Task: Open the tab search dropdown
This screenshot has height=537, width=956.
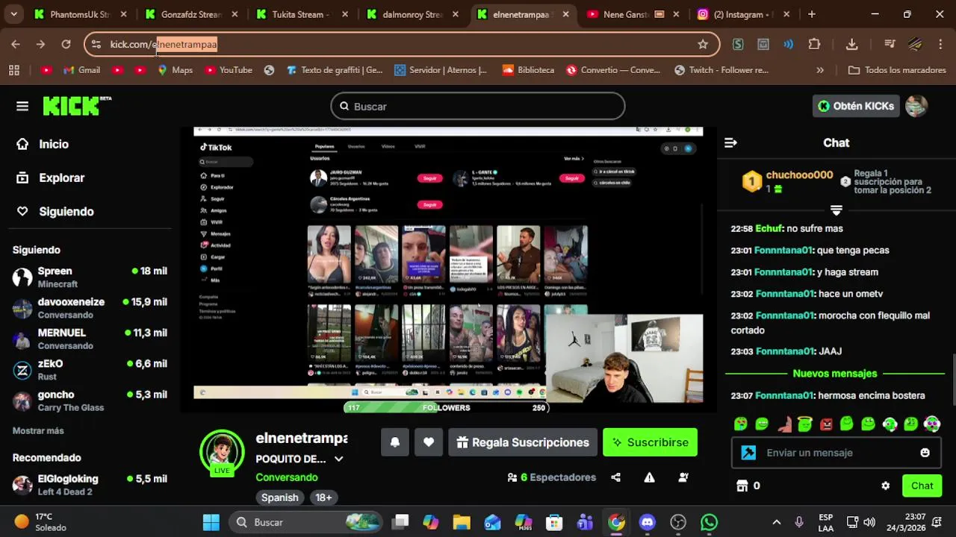Action: click(x=13, y=14)
